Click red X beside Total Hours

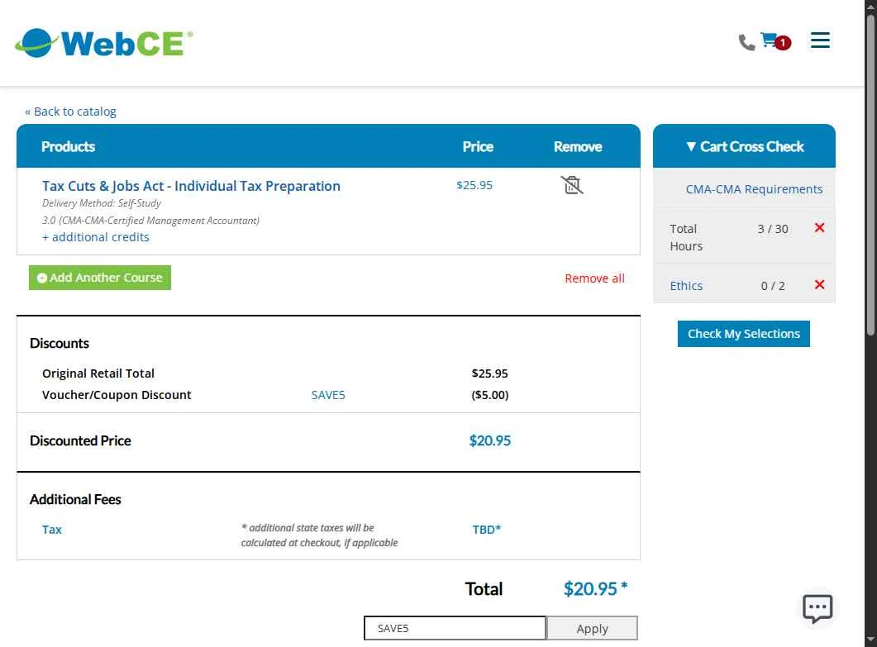point(819,228)
